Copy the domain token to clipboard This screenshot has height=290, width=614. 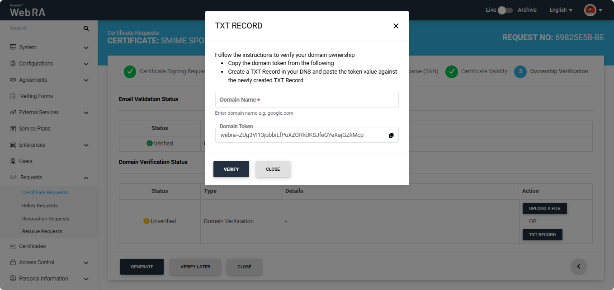(x=391, y=135)
